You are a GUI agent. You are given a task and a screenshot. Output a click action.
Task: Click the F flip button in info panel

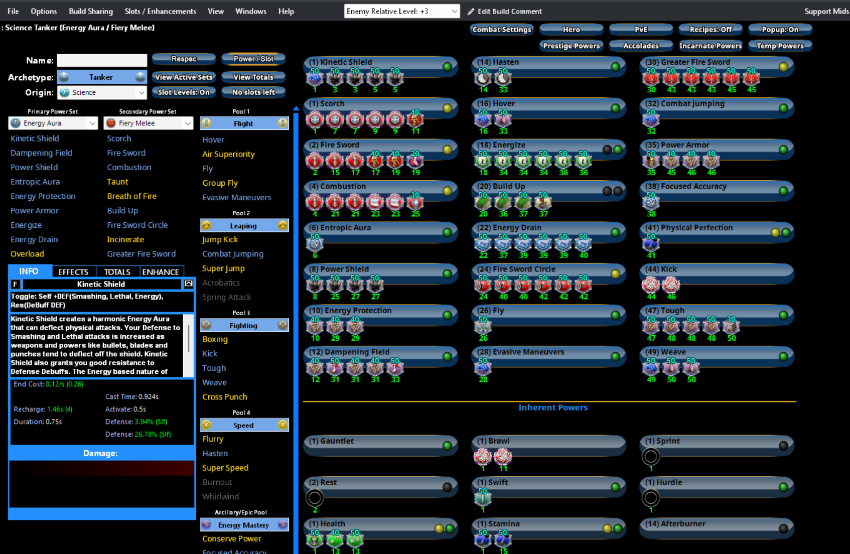tap(15, 285)
